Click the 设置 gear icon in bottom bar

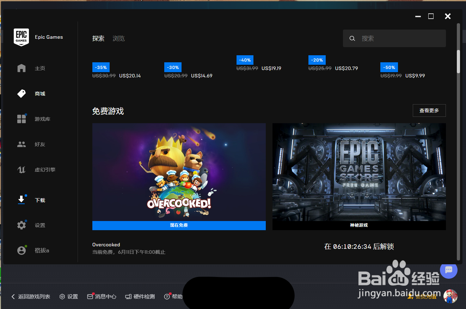[x=62, y=297]
